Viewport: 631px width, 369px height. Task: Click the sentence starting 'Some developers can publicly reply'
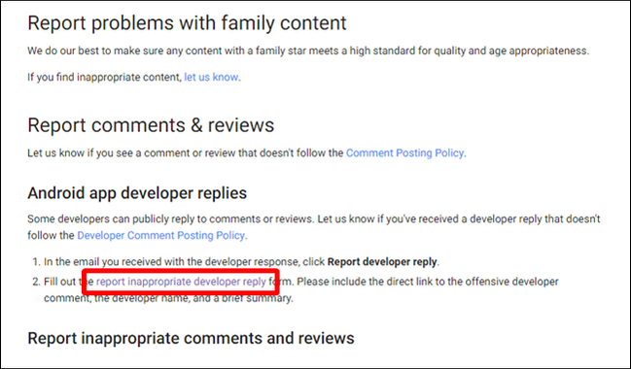click(x=313, y=226)
